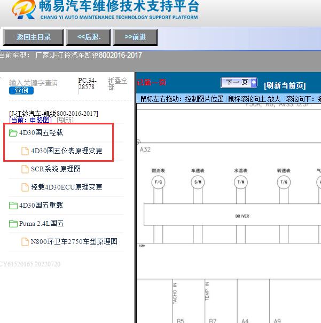Screen dimensions: 321x323
Task: Click folder icon for 4D30国五重载
Action: click(13, 206)
